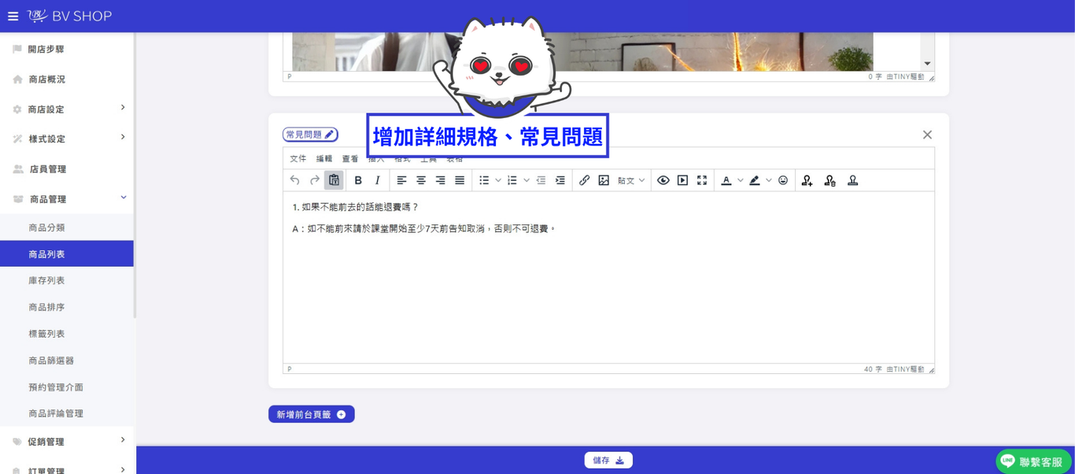Image resolution: width=1075 pixels, height=474 pixels.
Task: Open the 貼文 dropdown
Action: click(631, 180)
